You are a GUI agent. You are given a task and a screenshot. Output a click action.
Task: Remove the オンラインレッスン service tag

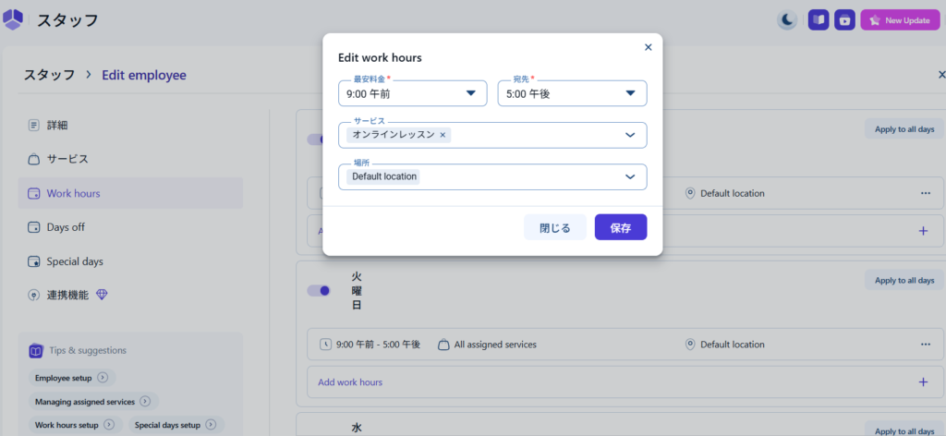coord(443,135)
